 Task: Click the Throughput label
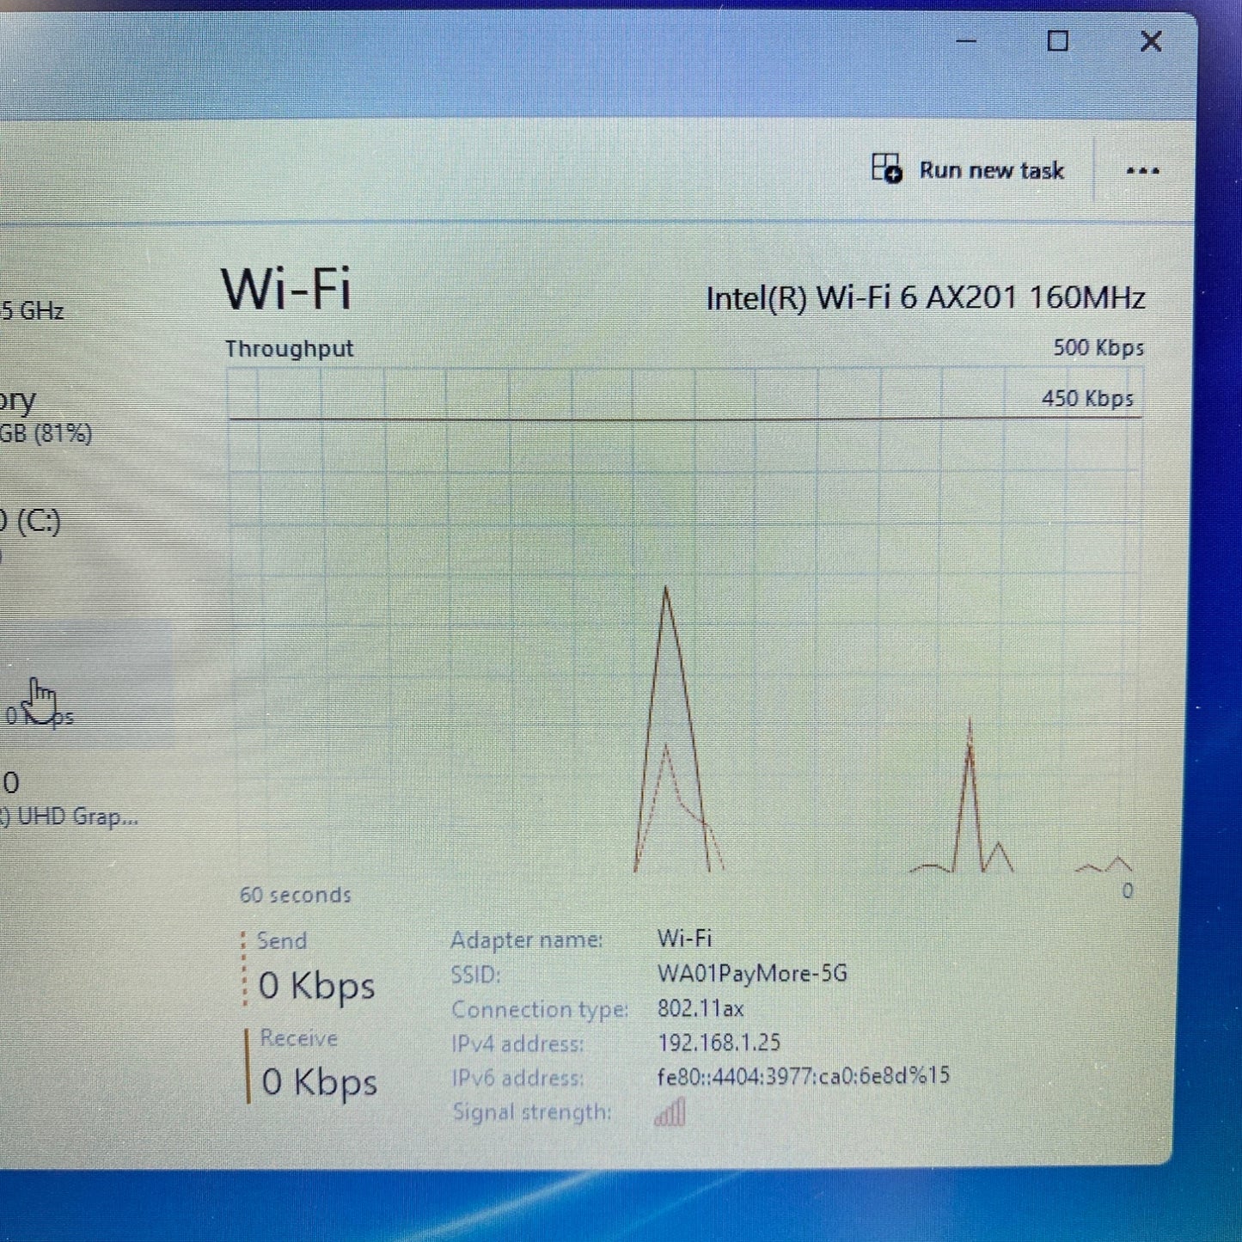point(289,349)
